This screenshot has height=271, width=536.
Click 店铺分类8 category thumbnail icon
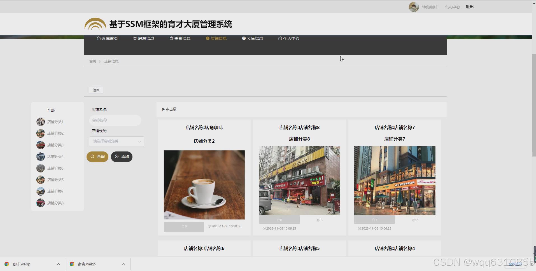41,203
